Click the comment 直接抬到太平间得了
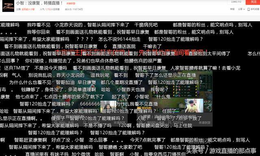The width and height of the screenshot is (260, 156). [x=210, y=53]
